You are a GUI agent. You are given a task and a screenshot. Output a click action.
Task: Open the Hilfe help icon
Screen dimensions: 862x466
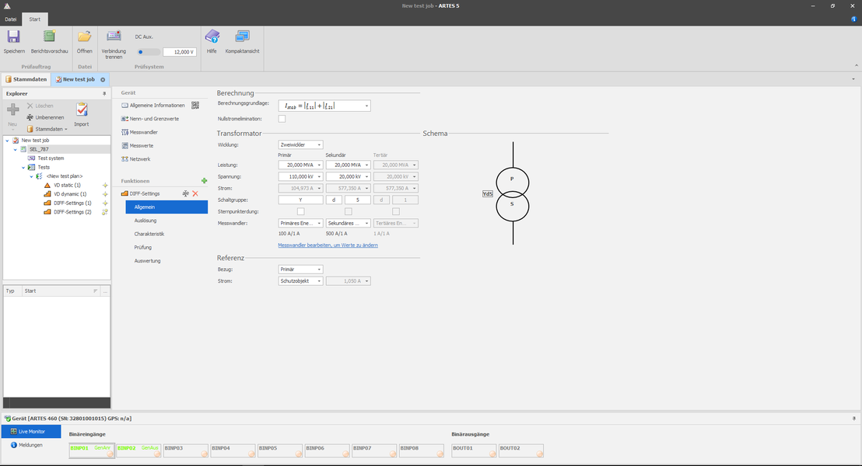point(212,37)
